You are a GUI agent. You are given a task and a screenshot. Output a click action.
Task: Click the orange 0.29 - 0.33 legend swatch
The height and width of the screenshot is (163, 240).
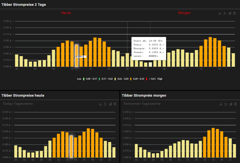coord(131,79)
